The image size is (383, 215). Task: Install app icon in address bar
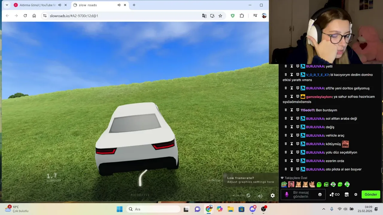tap(212, 16)
